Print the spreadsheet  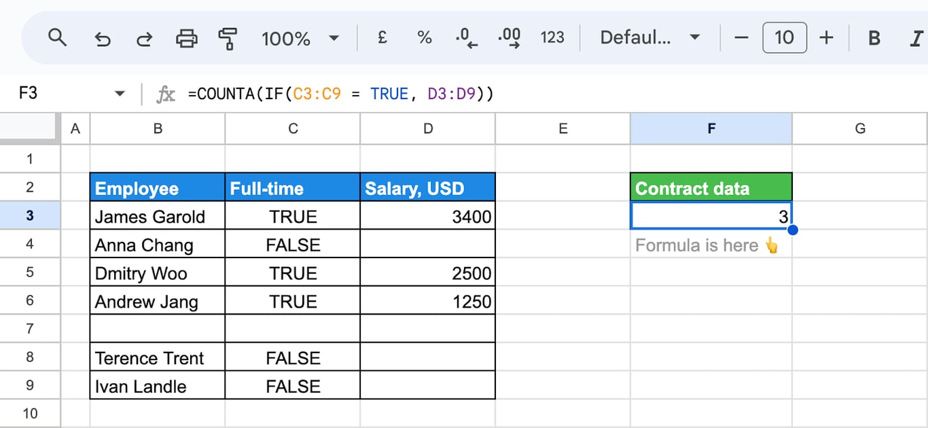(186, 38)
